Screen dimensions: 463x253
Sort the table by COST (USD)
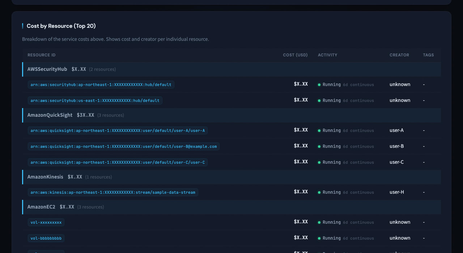[295, 55]
